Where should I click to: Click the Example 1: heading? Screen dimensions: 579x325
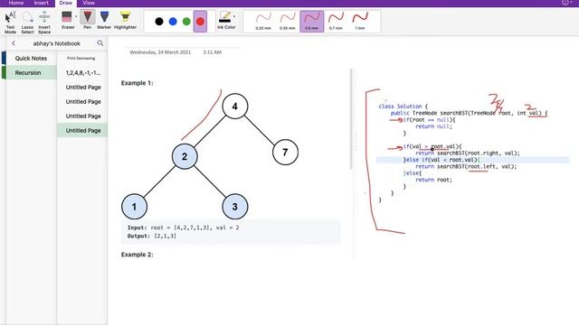tap(137, 83)
